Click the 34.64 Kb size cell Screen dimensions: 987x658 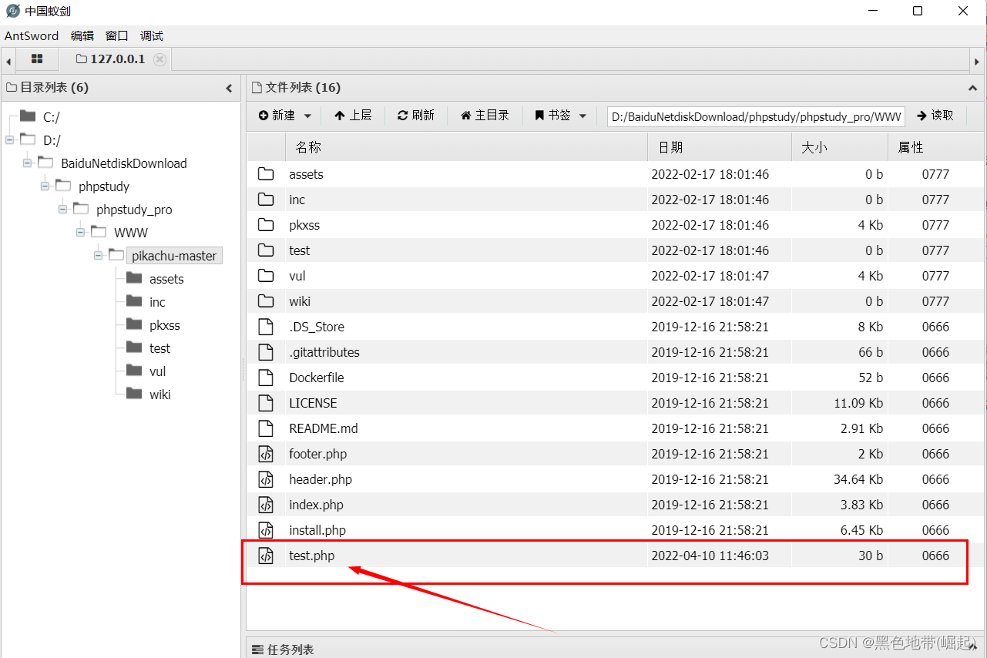point(858,479)
